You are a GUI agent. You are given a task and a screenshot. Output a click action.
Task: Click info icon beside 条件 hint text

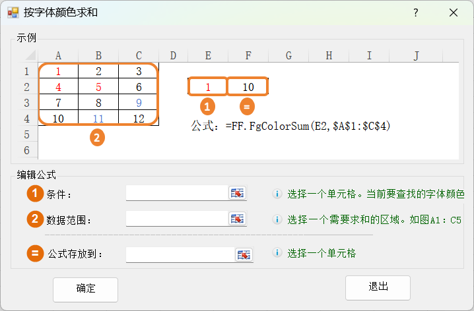tap(278, 194)
